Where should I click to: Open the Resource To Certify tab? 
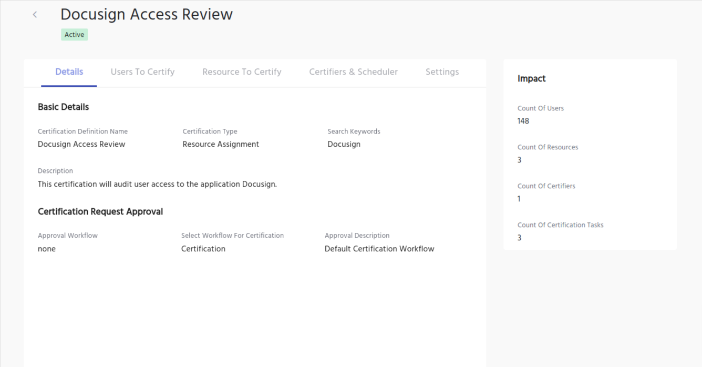(x=242, y=72)
